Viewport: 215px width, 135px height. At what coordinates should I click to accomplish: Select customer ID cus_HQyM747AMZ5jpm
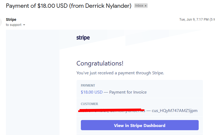pyautogui.click(x=175, y=110)
